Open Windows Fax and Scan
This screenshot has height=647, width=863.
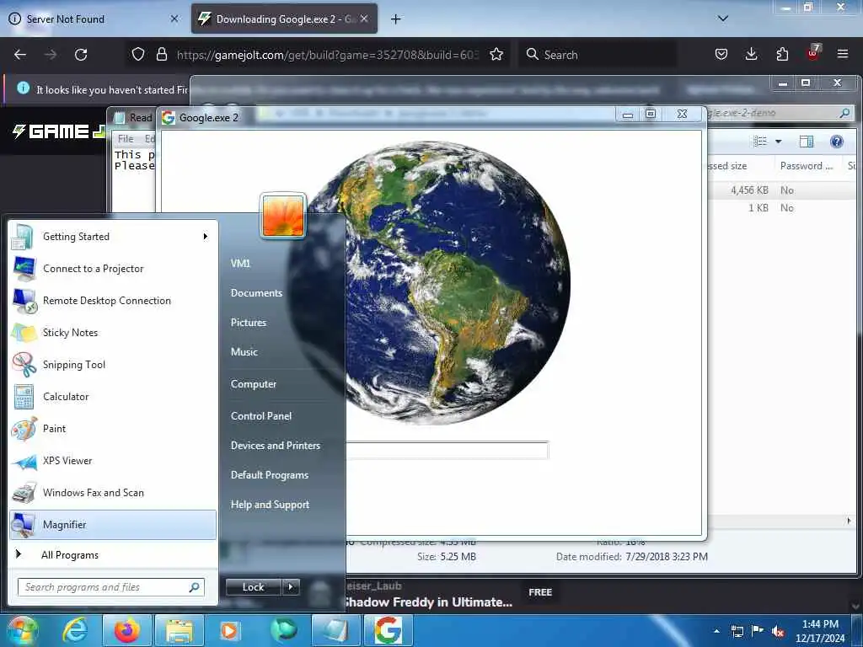(113, 492)
